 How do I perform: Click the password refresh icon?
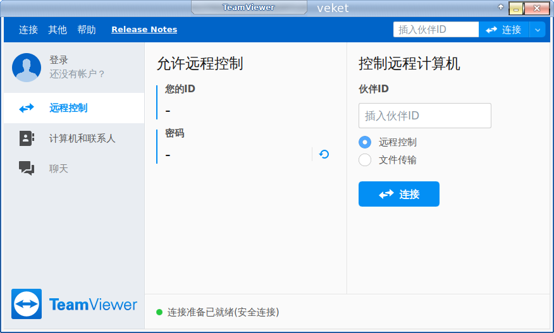click(x=324, y=154)
